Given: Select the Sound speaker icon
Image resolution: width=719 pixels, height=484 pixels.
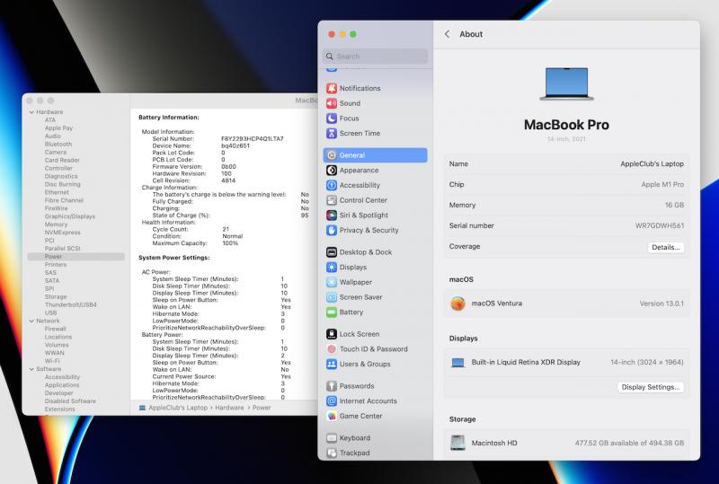Looking at the screenshot, I should click(x=332, y=103).
